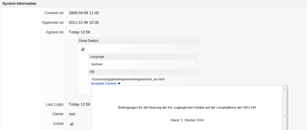This screenshot has width=308, height=130.
Task: Click the Agreed on value Today 13:58
Action: 79,32
